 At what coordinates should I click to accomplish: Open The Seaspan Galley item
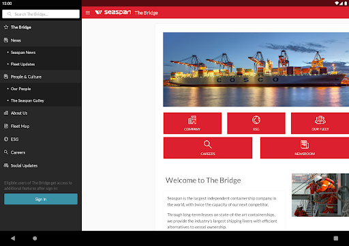[x=41, y=100]
